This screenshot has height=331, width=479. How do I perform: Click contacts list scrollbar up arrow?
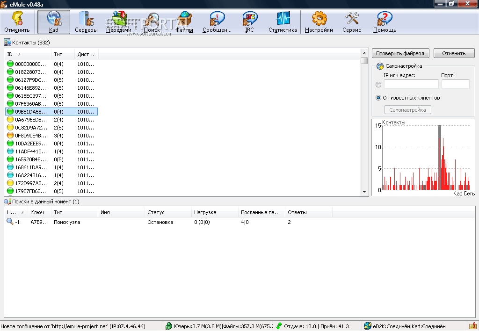point(364,53)
